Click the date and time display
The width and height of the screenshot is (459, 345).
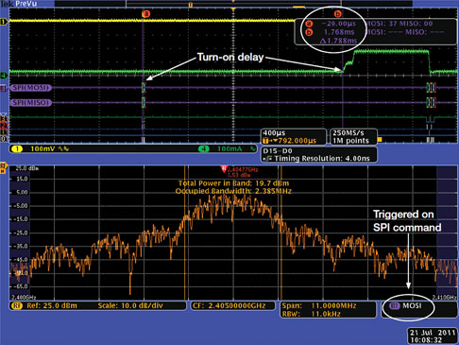point(433,336)
